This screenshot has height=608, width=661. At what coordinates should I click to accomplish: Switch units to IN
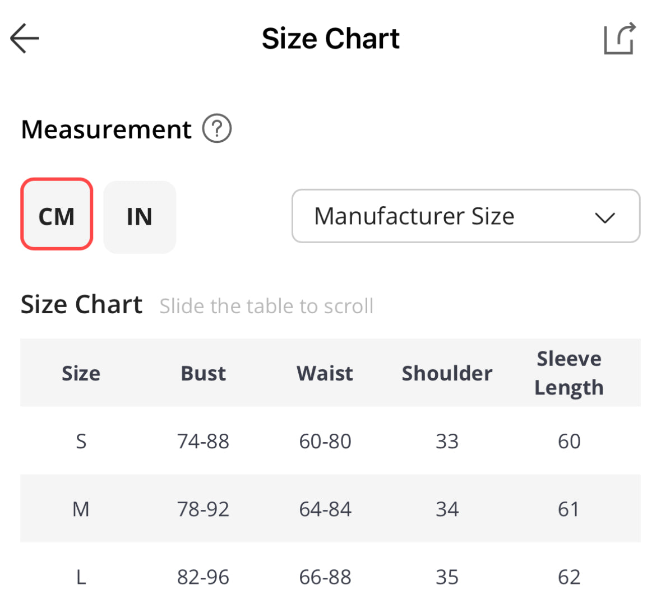pos(140,217)
